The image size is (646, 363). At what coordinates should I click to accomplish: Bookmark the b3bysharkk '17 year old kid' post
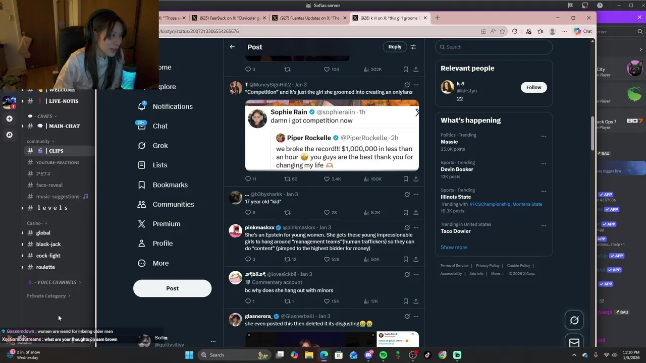(x=406, y=213)
